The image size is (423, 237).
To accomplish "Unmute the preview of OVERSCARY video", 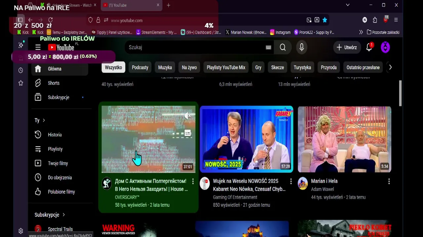I will (x=187, y=116).
